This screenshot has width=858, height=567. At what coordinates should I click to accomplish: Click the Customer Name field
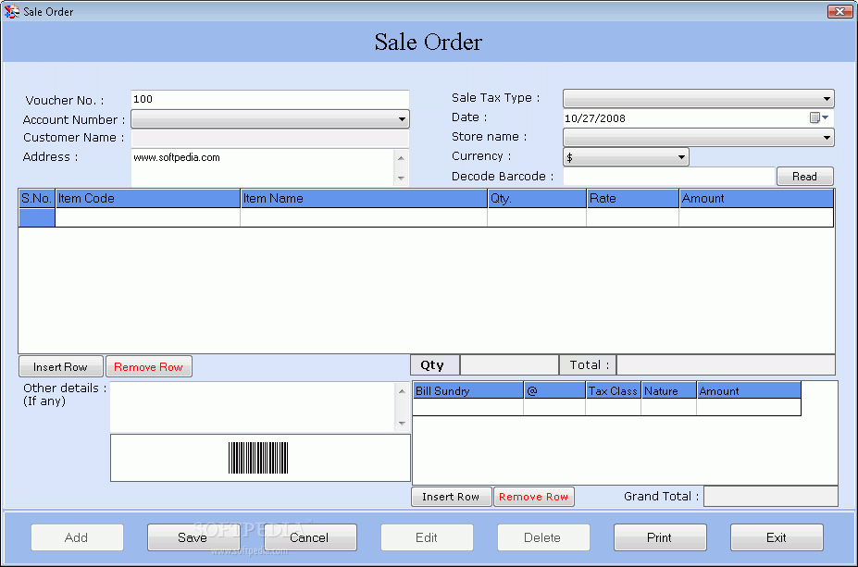[x=269, y=138]
